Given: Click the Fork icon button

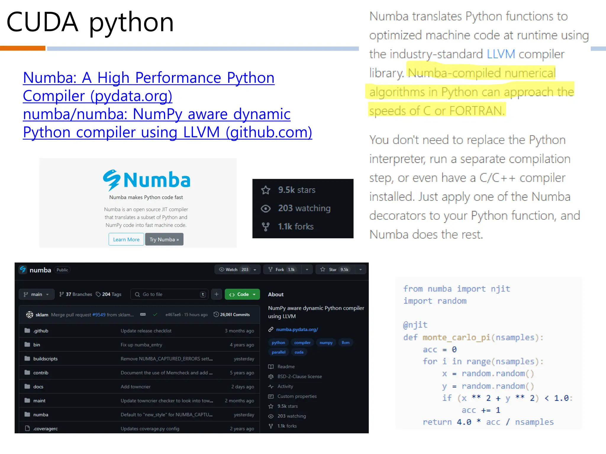Looking at the screenshot, I should [x=270, y=270].
